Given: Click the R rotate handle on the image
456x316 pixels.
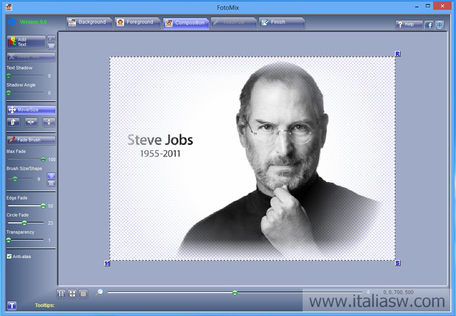Looking at the screenshot, I should 398,54.
